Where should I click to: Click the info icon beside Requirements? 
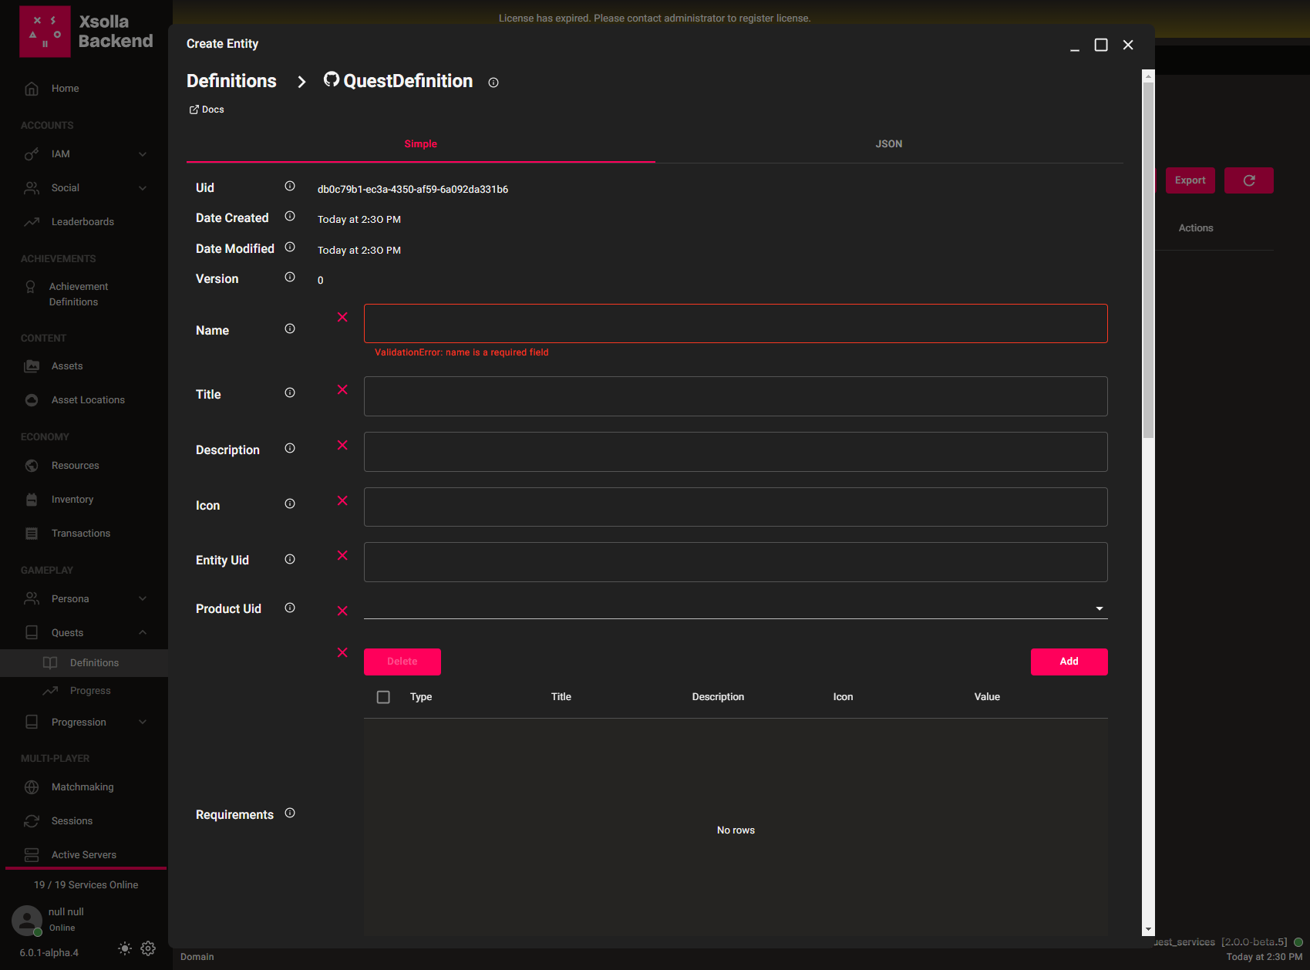pos(290,813)
